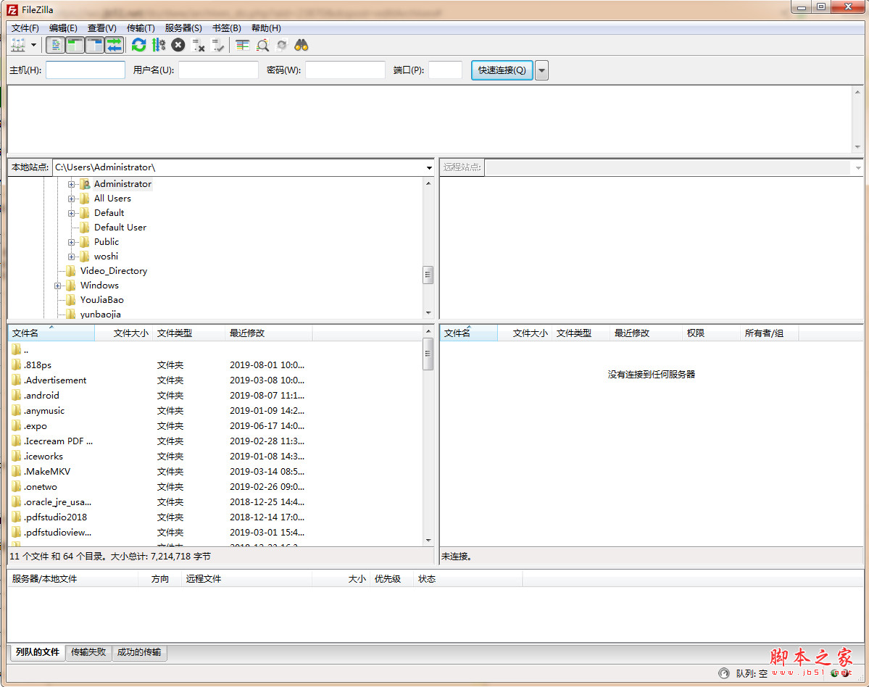Reconnect to the last server

coord(218,46)
